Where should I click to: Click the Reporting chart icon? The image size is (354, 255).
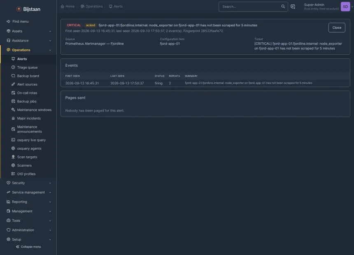pos(8,202)
